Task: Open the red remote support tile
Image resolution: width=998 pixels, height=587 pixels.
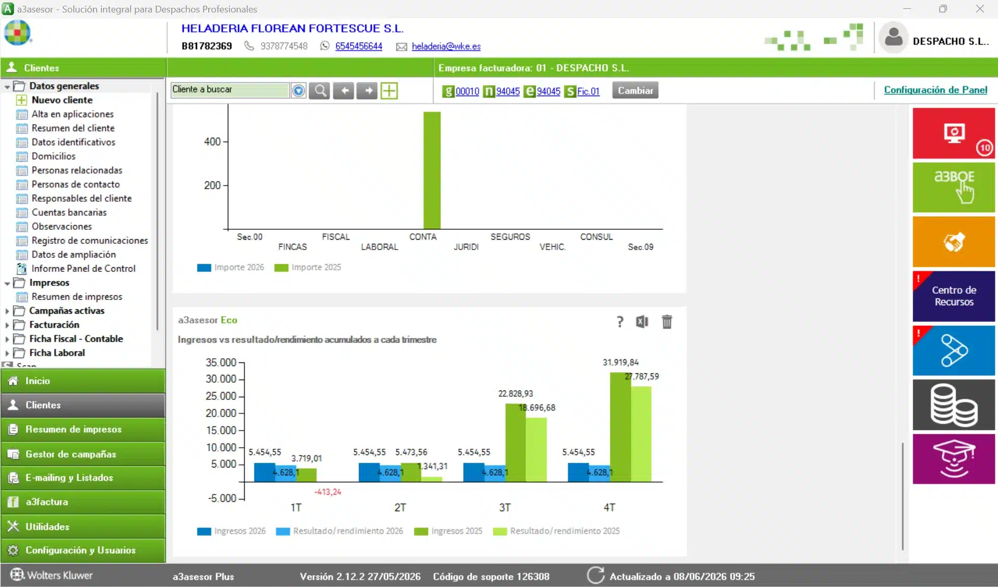Action: [953, 133]
